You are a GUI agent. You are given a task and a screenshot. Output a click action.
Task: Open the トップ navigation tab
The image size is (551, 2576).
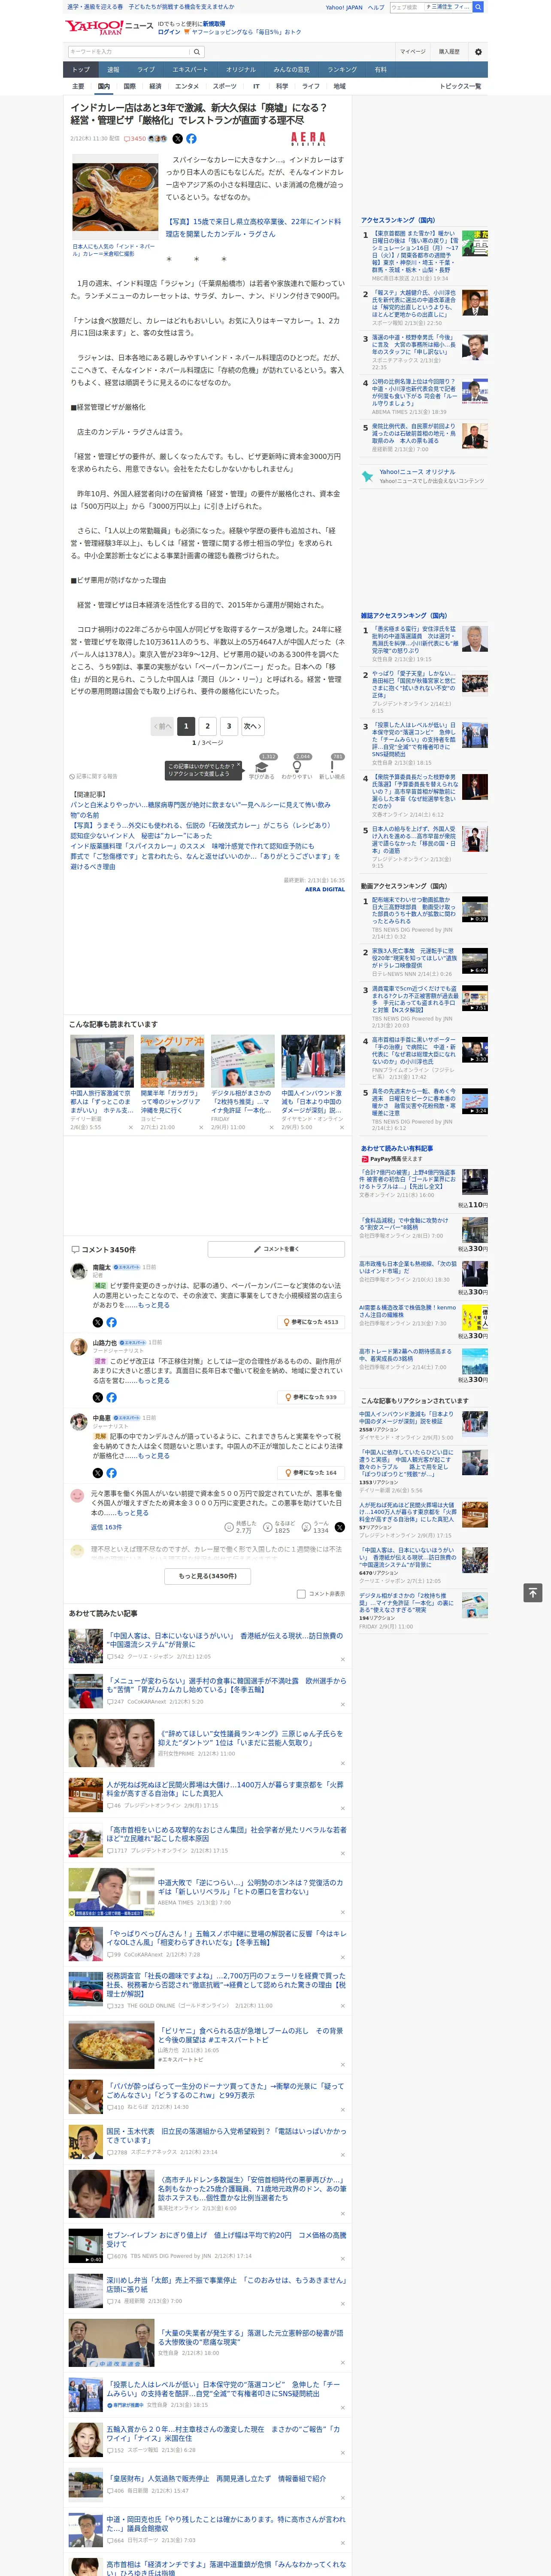point(81,70)
